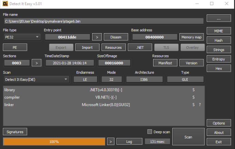Show the Strings viewer
Screen dimensions: 235x149
point(219,50)
